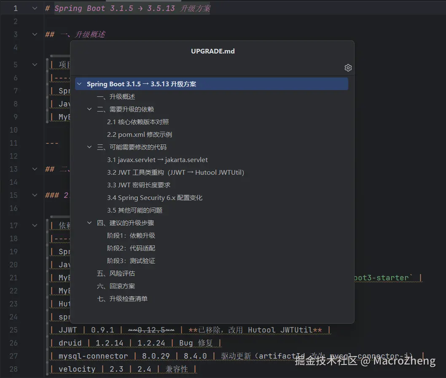This screenshot has width=446, height=378.
Task: Click the heading text on editor line 1
Action: (132, 8)
